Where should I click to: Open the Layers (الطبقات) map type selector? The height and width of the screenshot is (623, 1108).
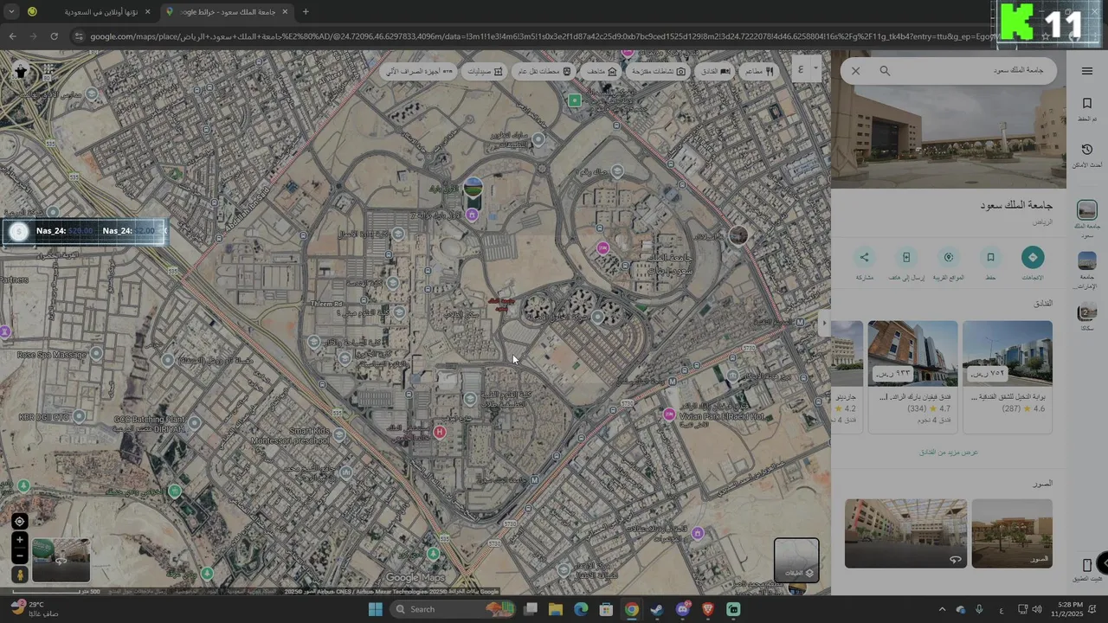click(x=796, y=560)
